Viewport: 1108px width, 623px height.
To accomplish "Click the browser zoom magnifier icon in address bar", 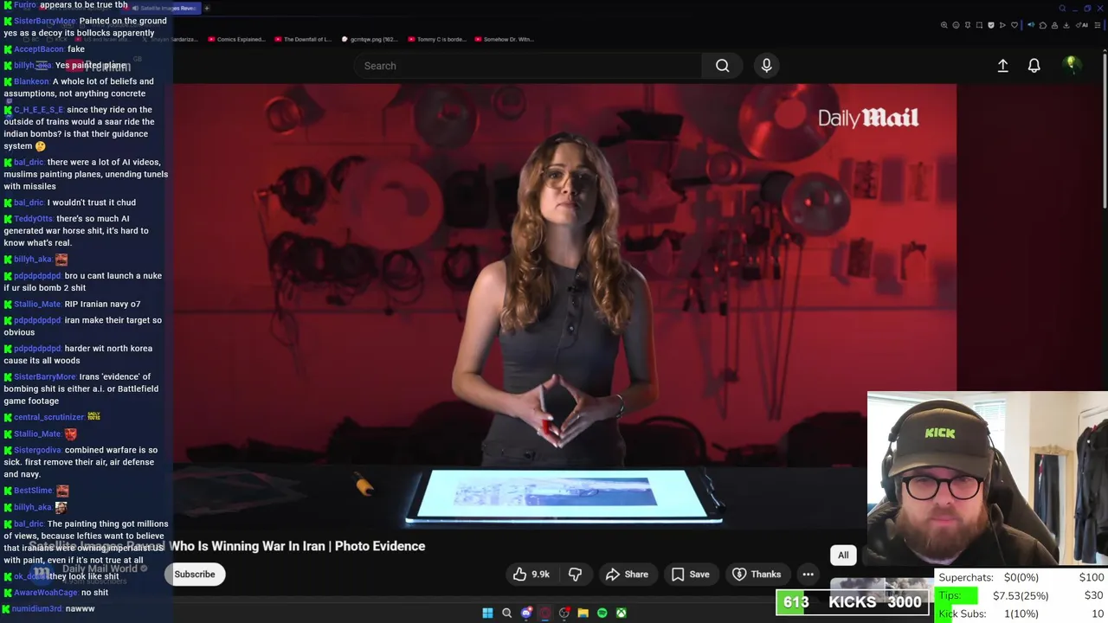I will point(944,25).
